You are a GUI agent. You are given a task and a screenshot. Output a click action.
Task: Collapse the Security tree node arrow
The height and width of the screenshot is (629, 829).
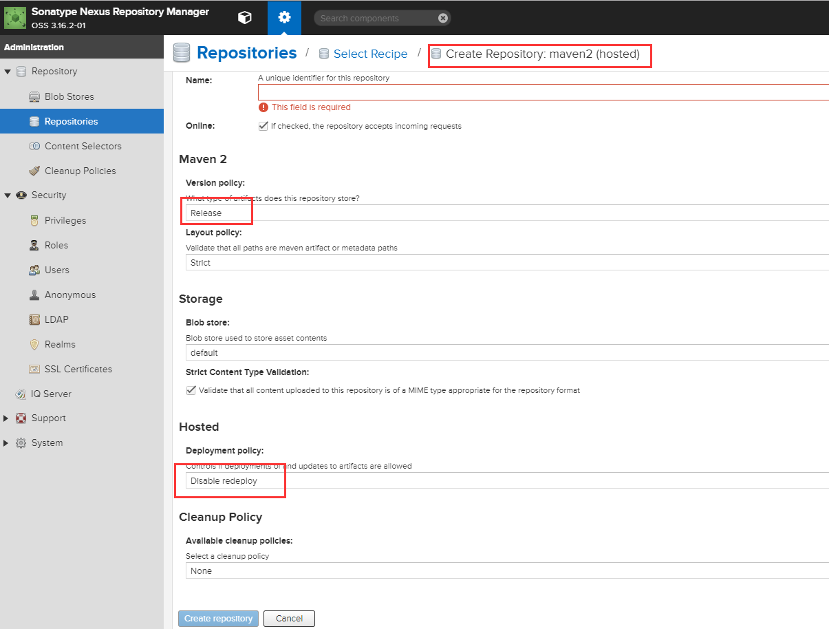[x=8, y=195]
